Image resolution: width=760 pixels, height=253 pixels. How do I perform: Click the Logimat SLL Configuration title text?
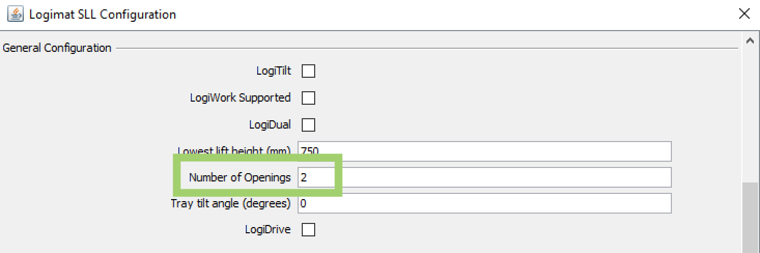[103, 15]
